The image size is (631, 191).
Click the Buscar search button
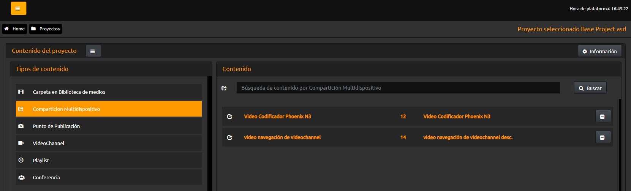pos(590,88)
